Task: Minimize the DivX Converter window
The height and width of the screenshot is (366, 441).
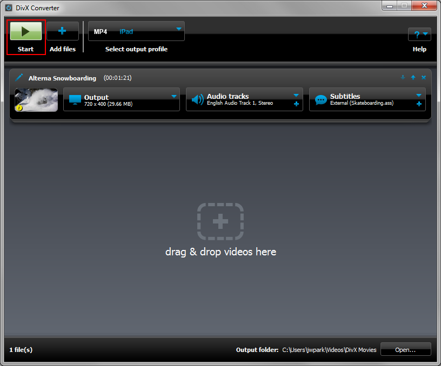Action: coord(390,5)
